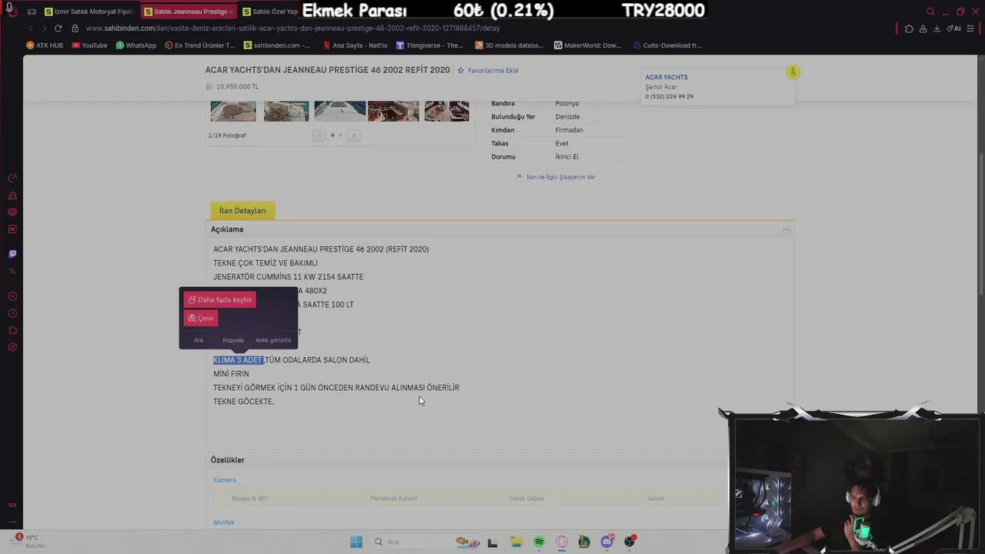Open the fifth listing photo thumbnail
The image size is (985, 554).
[x=446, y=112]
